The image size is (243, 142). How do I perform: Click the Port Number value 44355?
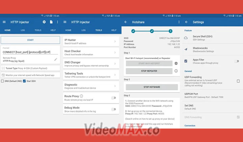(x=177, y=47)
